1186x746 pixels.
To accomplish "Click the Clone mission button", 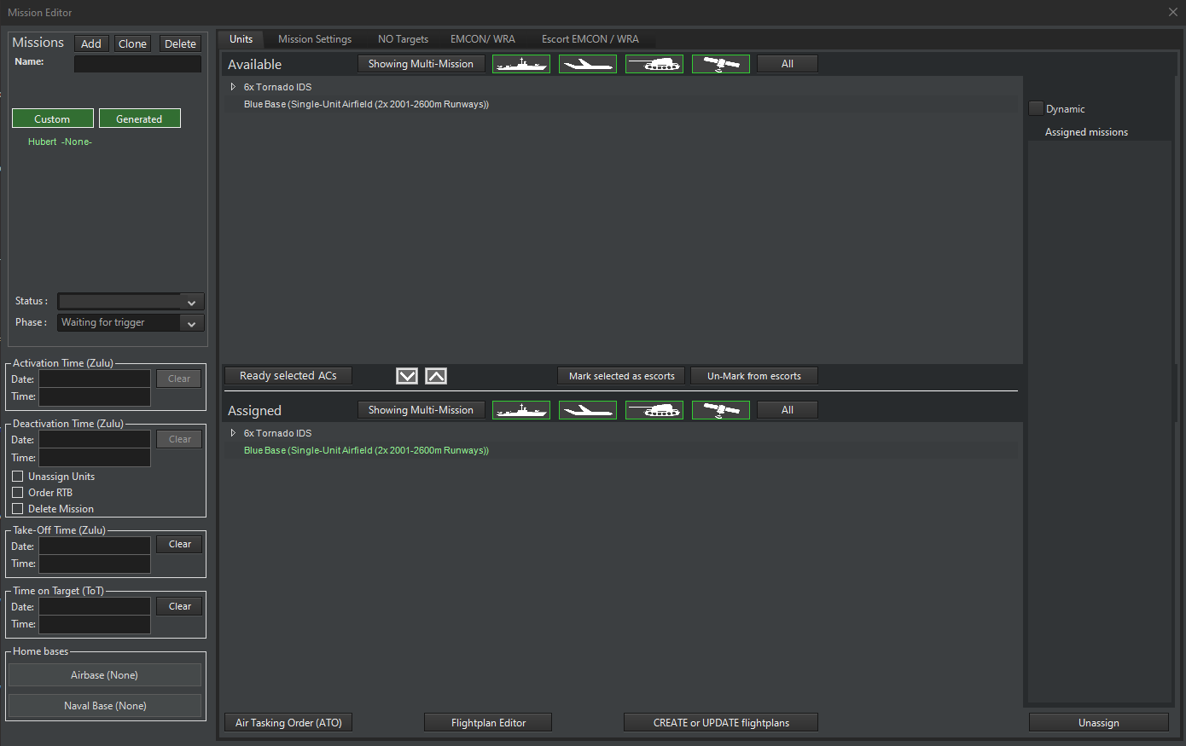I will [132, 43].
